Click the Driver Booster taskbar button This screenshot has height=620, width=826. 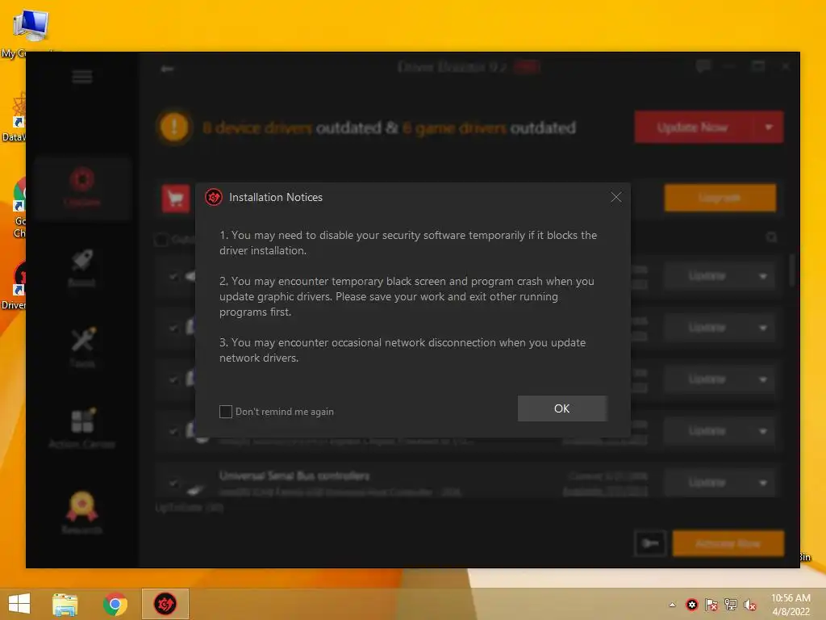[165, 604]
